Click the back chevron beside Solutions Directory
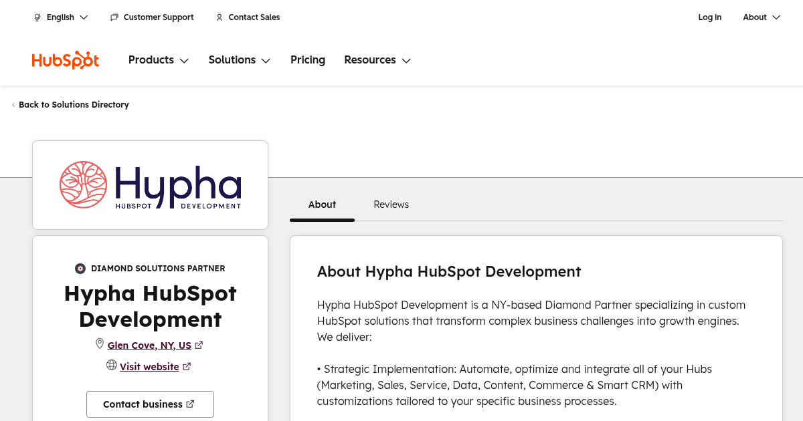The width and height of the screenshot is (803, 421). [13, 105]
